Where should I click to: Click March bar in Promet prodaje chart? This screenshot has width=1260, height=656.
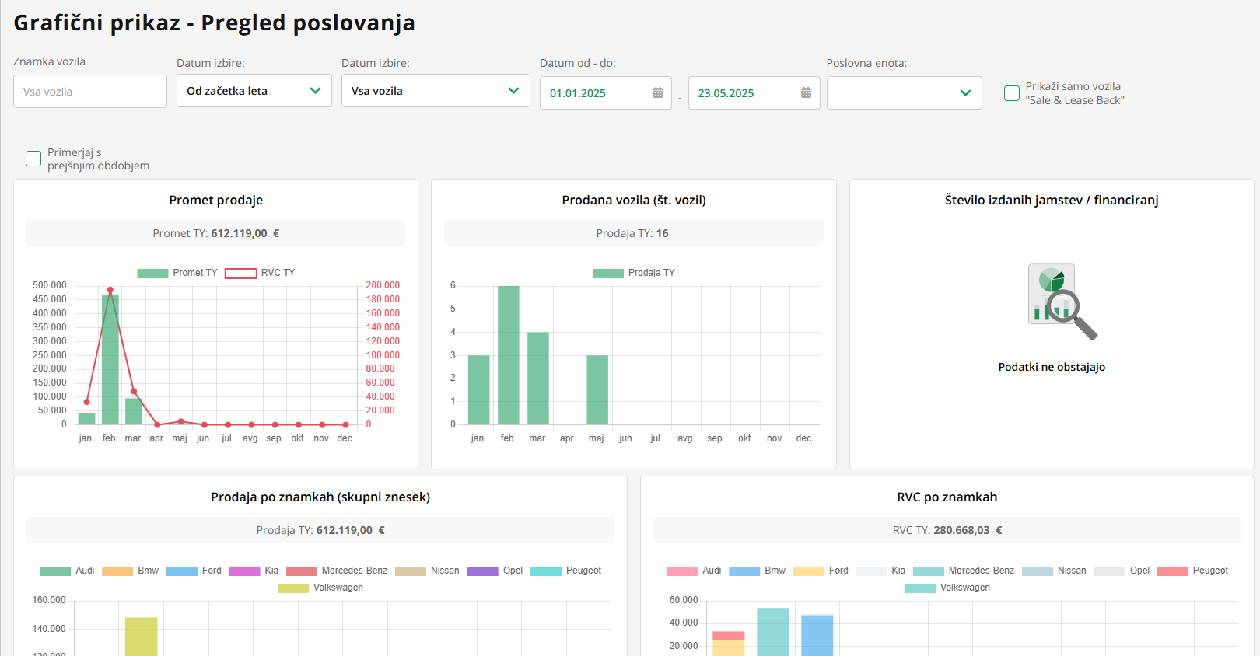(x=134, y=411)
